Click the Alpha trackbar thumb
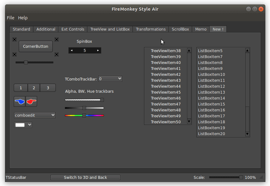This screenshot has height=186, width=270. pos(102,100)
